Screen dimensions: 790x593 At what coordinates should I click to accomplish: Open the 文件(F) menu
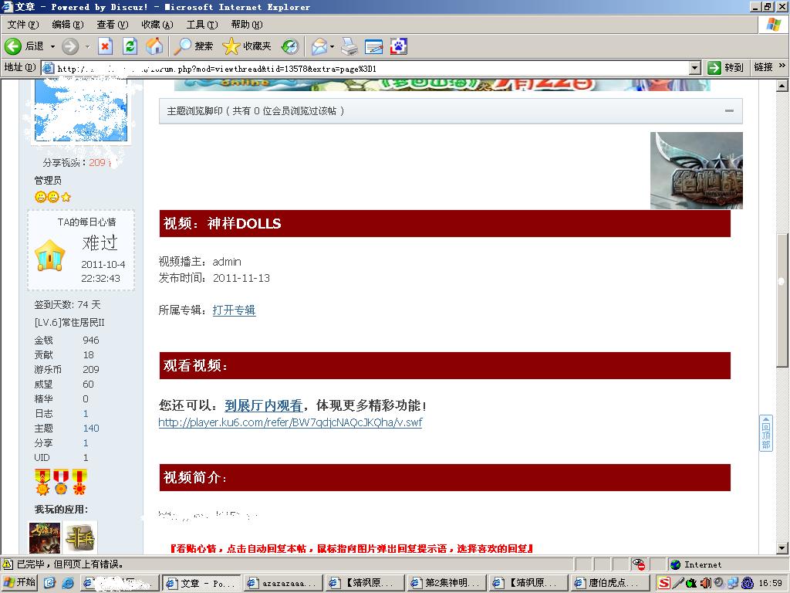(x=23, y=24)
